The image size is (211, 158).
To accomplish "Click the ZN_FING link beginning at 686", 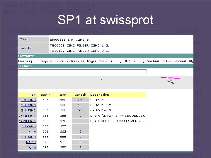I will (28, 110).
